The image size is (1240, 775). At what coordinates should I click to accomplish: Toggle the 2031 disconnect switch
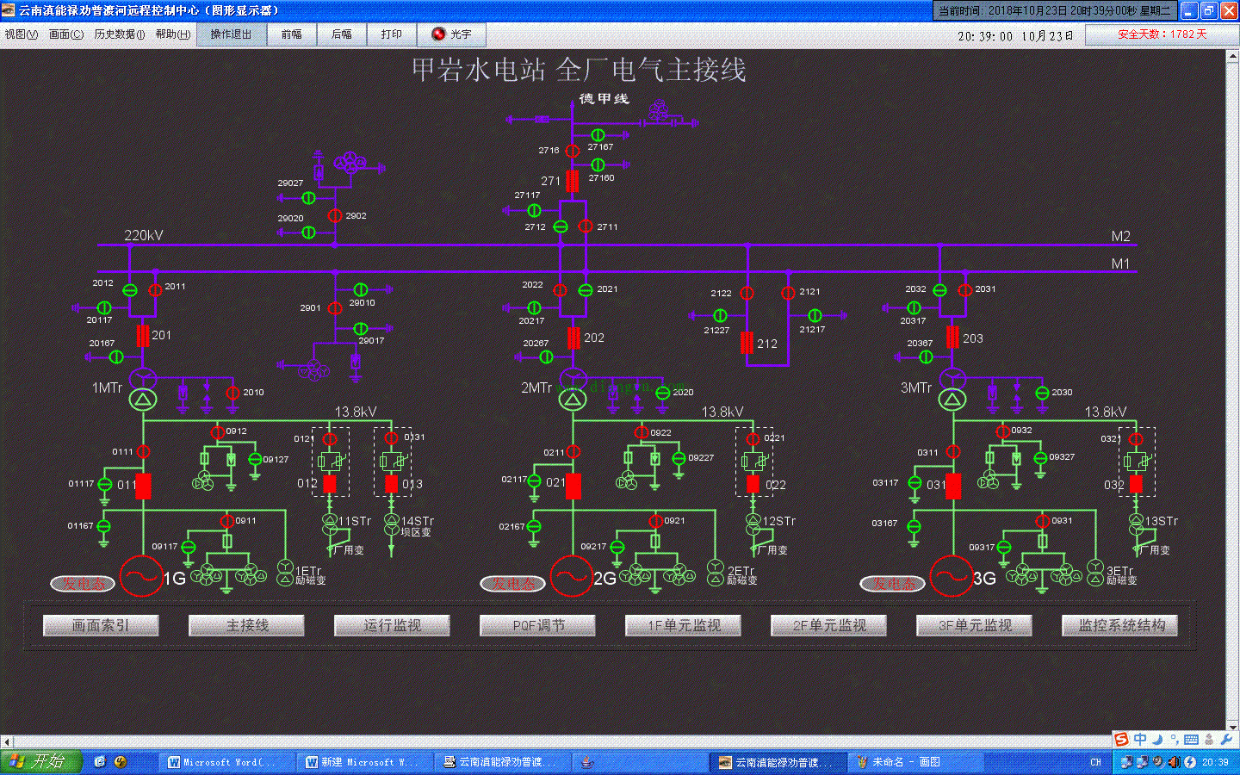pyautogui.click(x=965, y=290)
